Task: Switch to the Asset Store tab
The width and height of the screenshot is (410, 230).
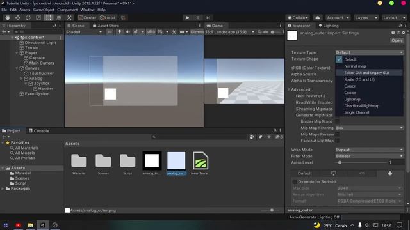Action: pyautogui.click(x=106, y=26)
